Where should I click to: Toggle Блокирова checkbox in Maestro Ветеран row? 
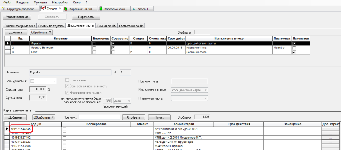coord(94,48)
